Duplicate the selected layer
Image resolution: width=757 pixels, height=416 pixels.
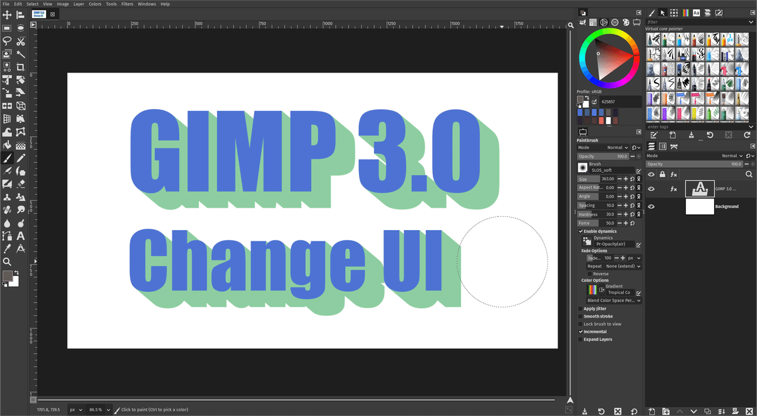pos(707,412)
